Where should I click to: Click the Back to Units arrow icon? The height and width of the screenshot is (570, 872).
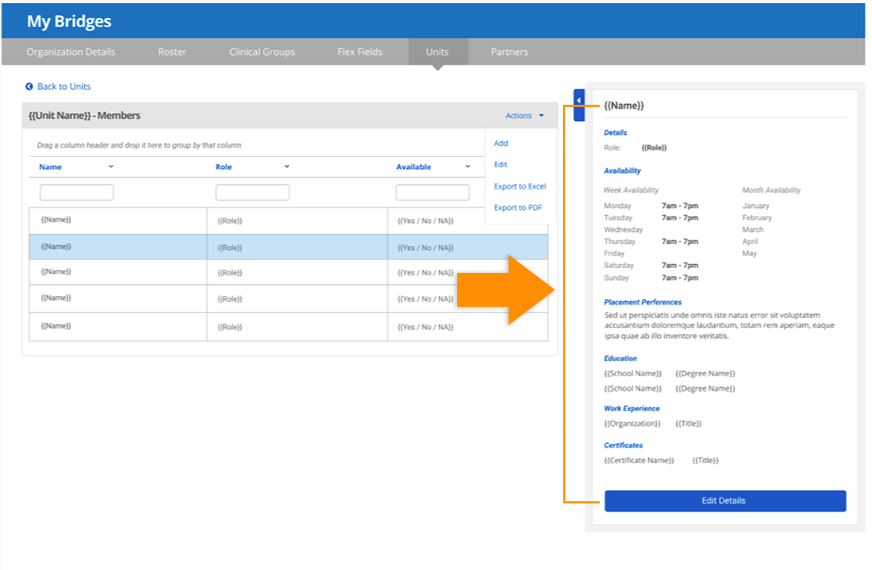tap(29, 87)
